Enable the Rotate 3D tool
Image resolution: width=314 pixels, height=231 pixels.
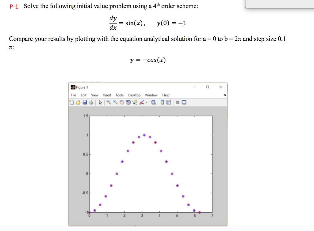point(128,102)
